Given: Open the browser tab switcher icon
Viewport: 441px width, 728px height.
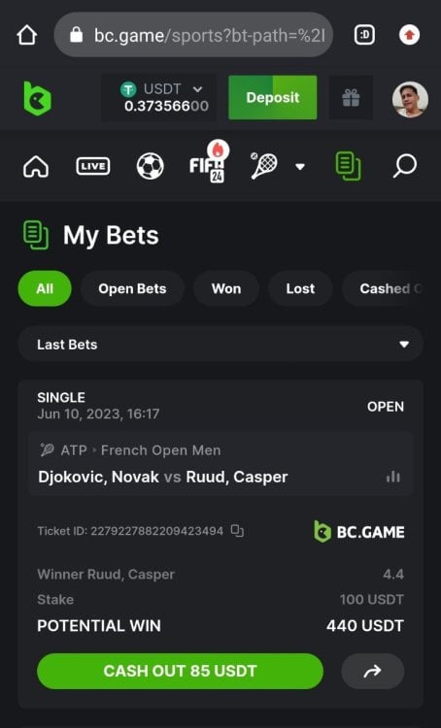Looking at the screenshot, I should pyautogui.click(x=364, y=35).
